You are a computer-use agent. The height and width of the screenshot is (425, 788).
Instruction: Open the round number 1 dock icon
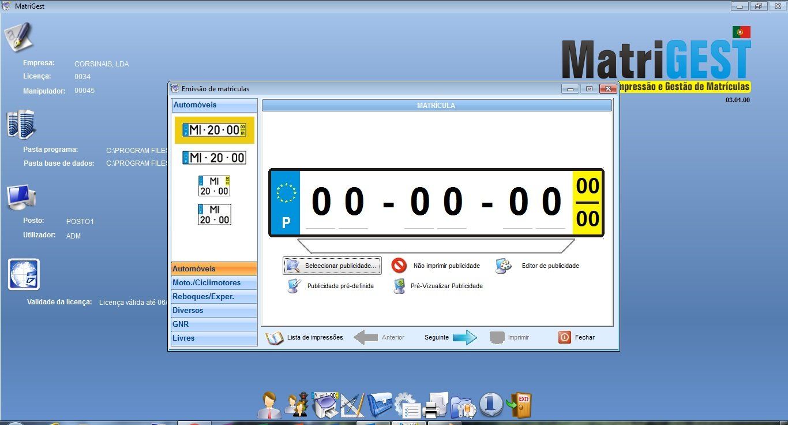pyautogui.click(x=491, y=405)
